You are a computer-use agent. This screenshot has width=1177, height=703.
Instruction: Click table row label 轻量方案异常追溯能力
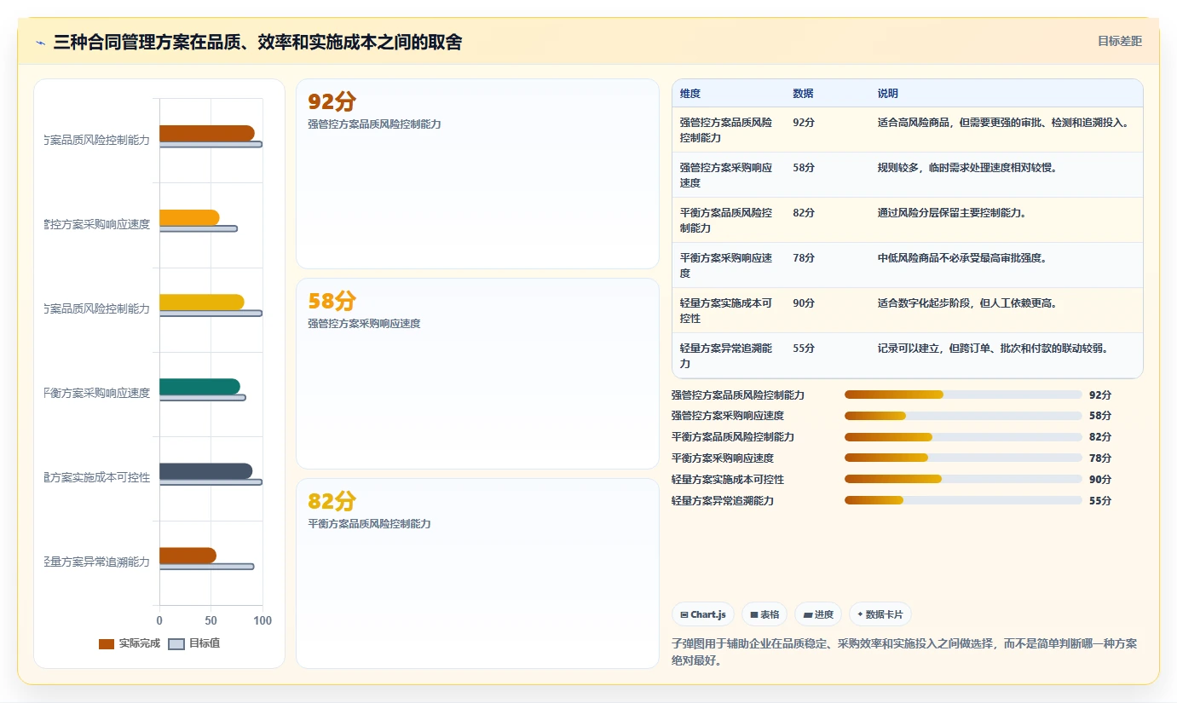point(726,356)
